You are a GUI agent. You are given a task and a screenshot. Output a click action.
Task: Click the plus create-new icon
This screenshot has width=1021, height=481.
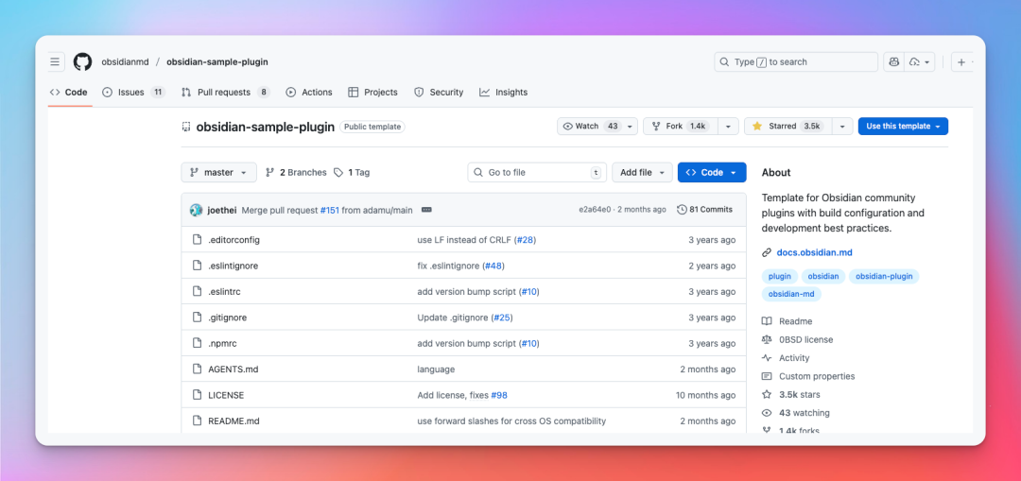coord(961,61)
